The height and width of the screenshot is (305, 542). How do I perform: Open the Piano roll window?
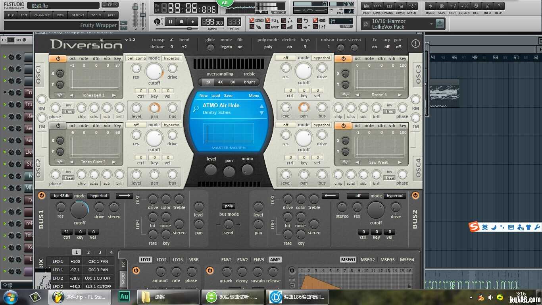tap(389, 6)
